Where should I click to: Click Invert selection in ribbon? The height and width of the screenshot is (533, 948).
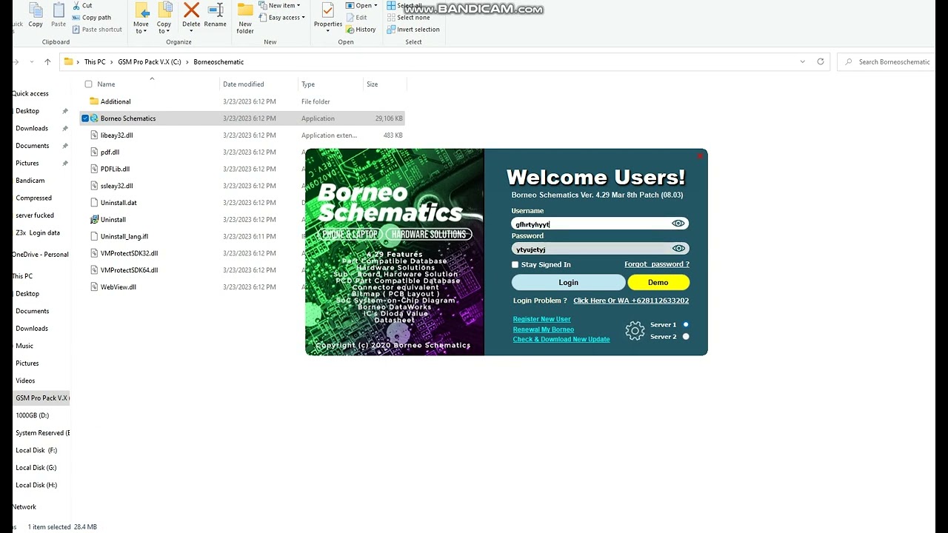coord(413,30)
